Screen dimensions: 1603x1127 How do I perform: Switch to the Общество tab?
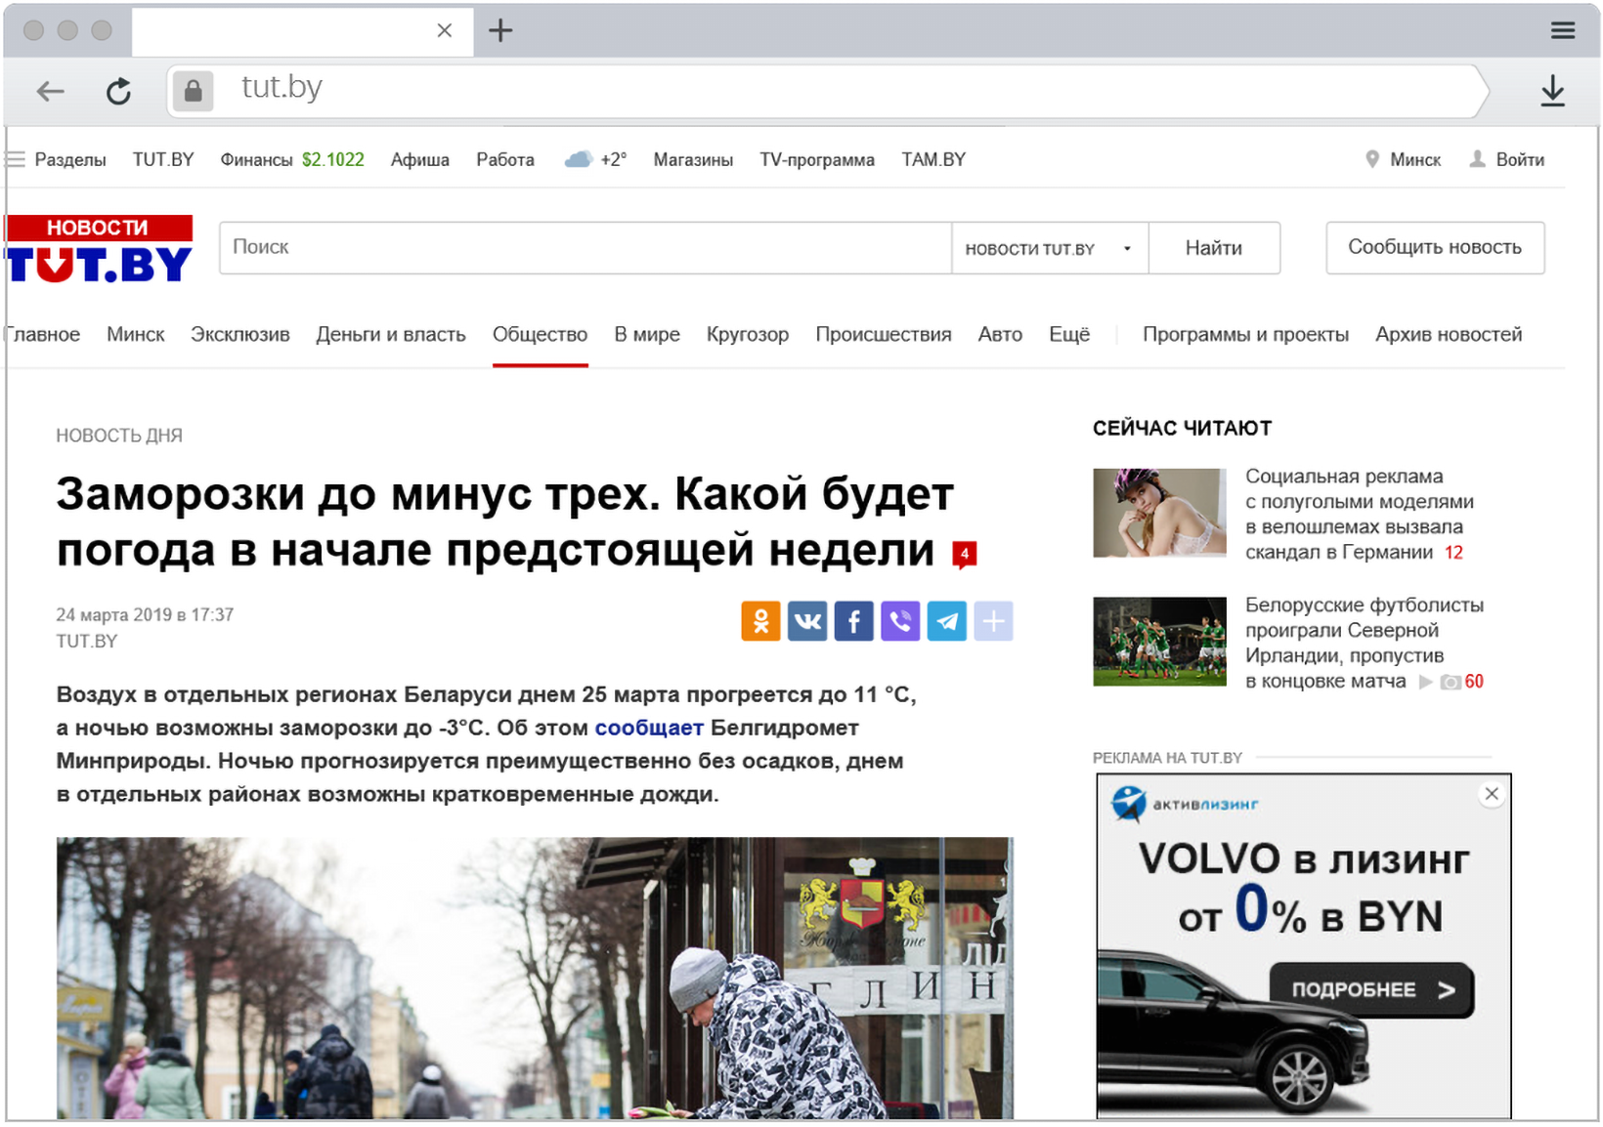[x=540, y=334]
